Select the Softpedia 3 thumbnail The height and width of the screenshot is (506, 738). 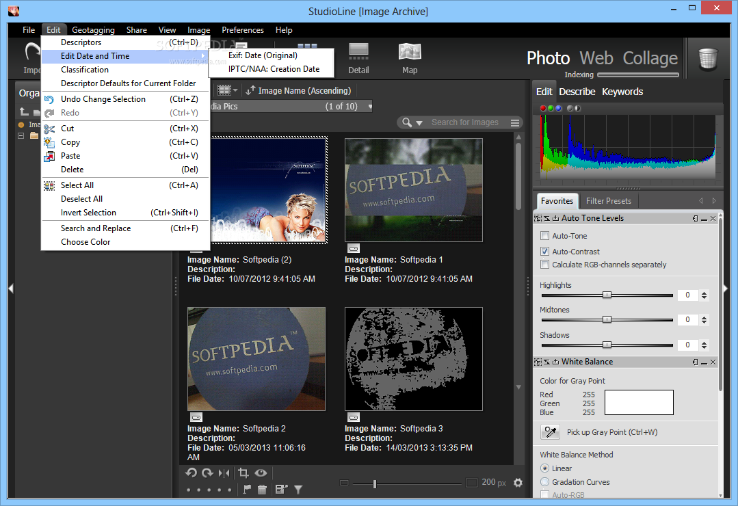click(x=414, y=359)
